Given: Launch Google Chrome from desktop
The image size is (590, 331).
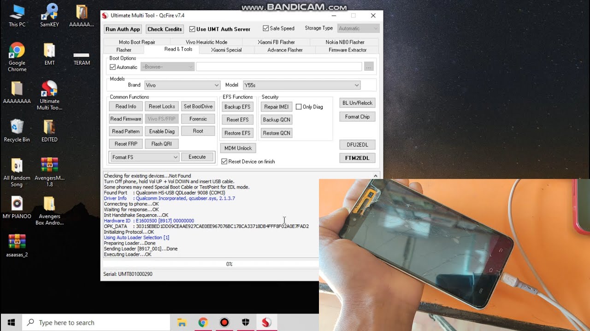Looking at the screenshot, I should tap(17, 57).
